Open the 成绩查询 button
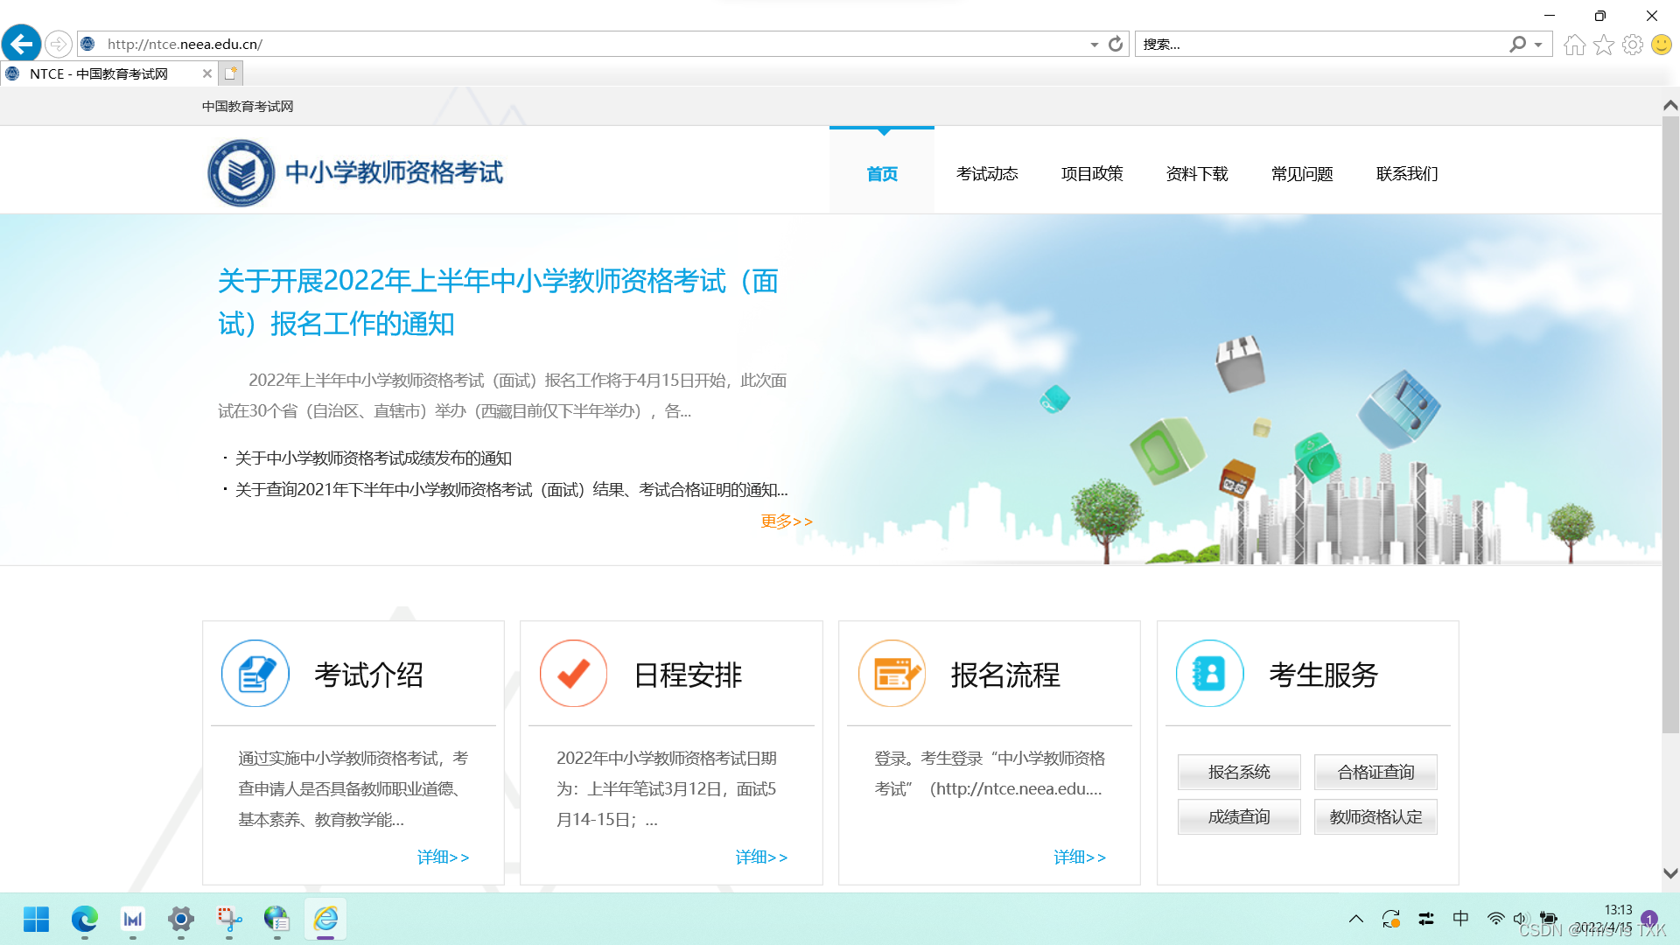The image size is (1680, 945). pos(1238,816)
